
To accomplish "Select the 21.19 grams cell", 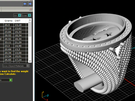I will click(x=8, y=28).
